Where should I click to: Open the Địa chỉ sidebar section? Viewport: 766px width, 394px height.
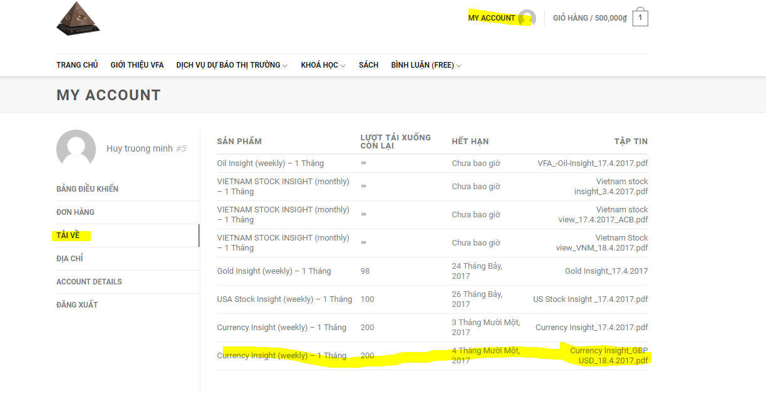click(x=70, y=259)
